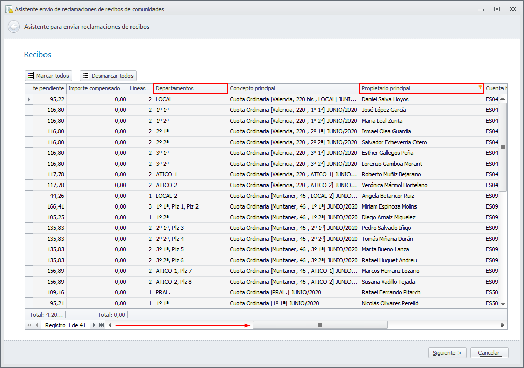
Task: Select owner Rafael Ferrando Pitarch
Action: click(391, 292)
